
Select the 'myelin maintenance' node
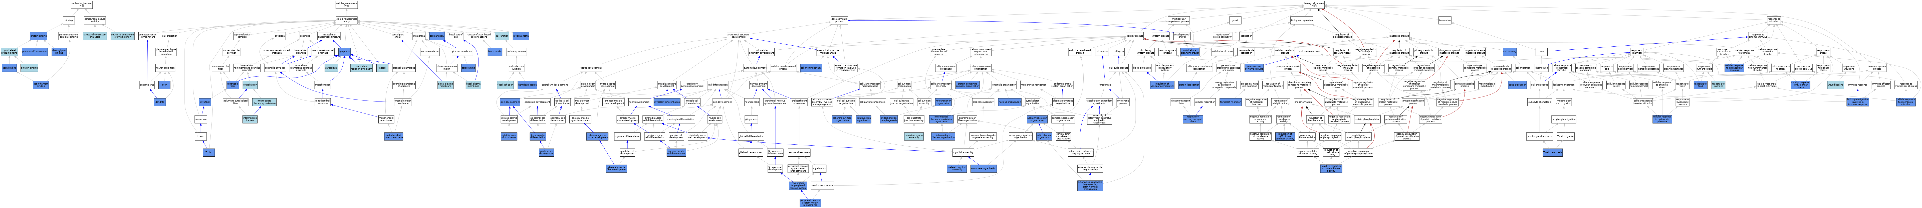pyautogui.click(x=822, y=186)
